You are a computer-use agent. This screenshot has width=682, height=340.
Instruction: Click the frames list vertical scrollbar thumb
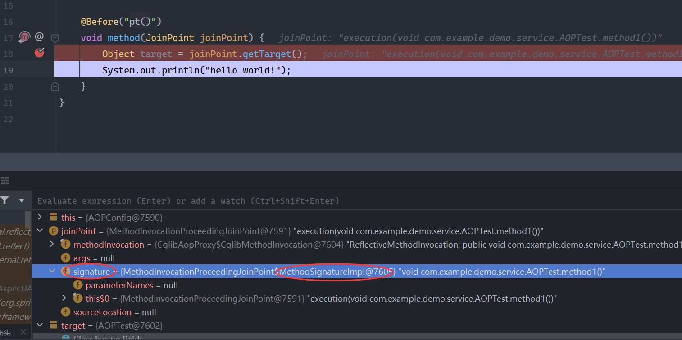pyautogui.click(x=28, y=219)
